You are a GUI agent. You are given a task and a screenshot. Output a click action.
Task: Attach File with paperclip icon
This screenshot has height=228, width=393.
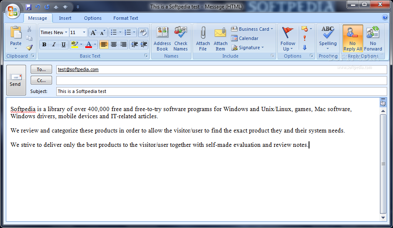pos(203,39)
